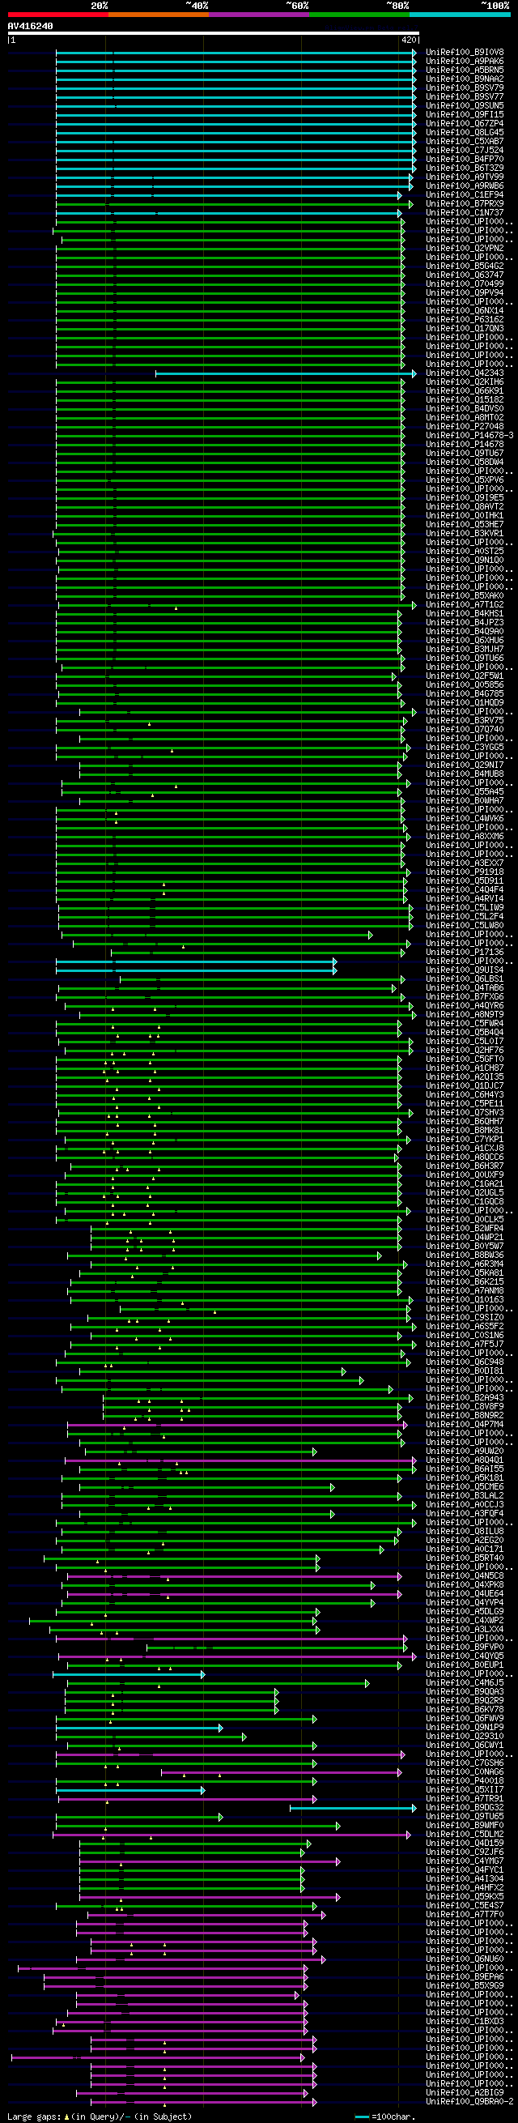Click the orange ~40% identity legend segment

click(158, 14)
